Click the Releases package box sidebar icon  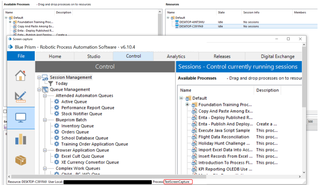coord(21,160)
